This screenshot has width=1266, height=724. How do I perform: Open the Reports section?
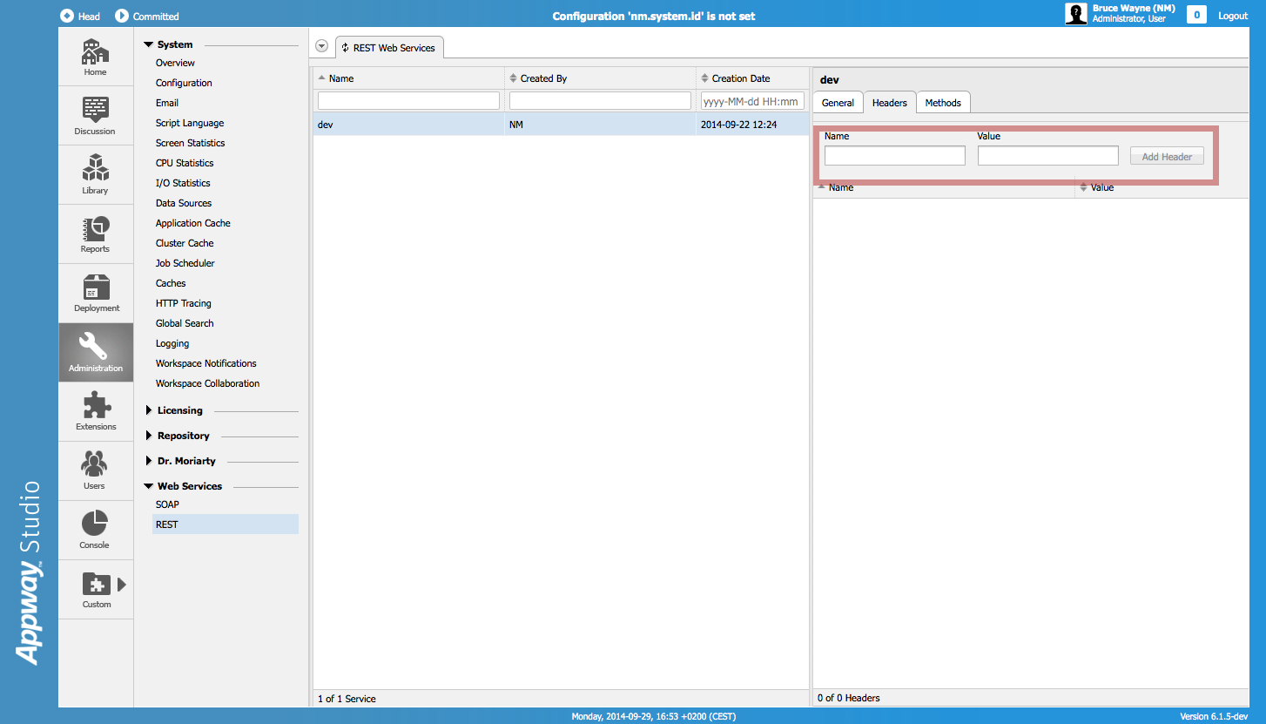(x=96, y=233)
